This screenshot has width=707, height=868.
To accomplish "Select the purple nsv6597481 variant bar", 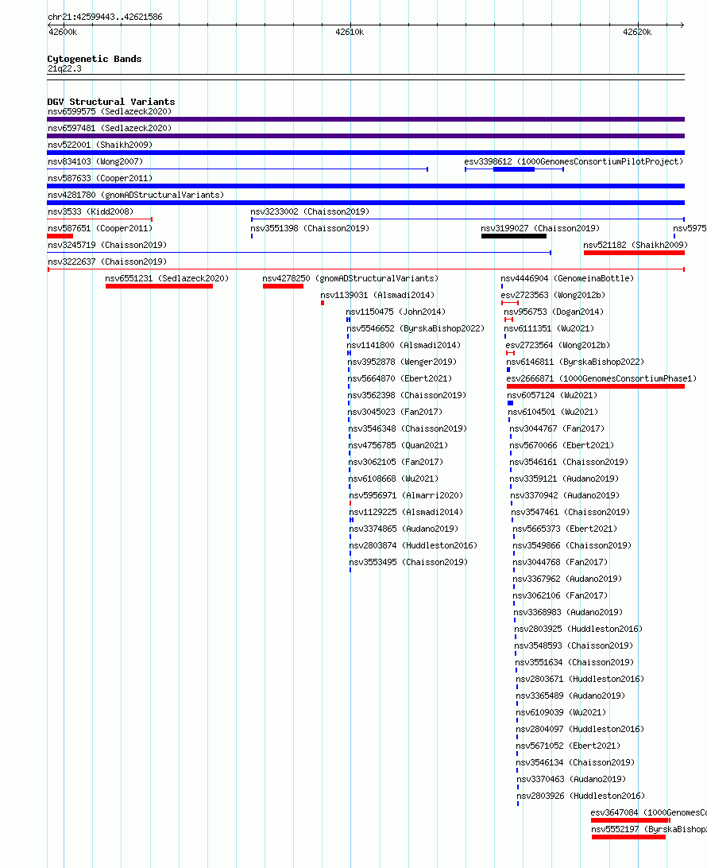I will point(365,136).
